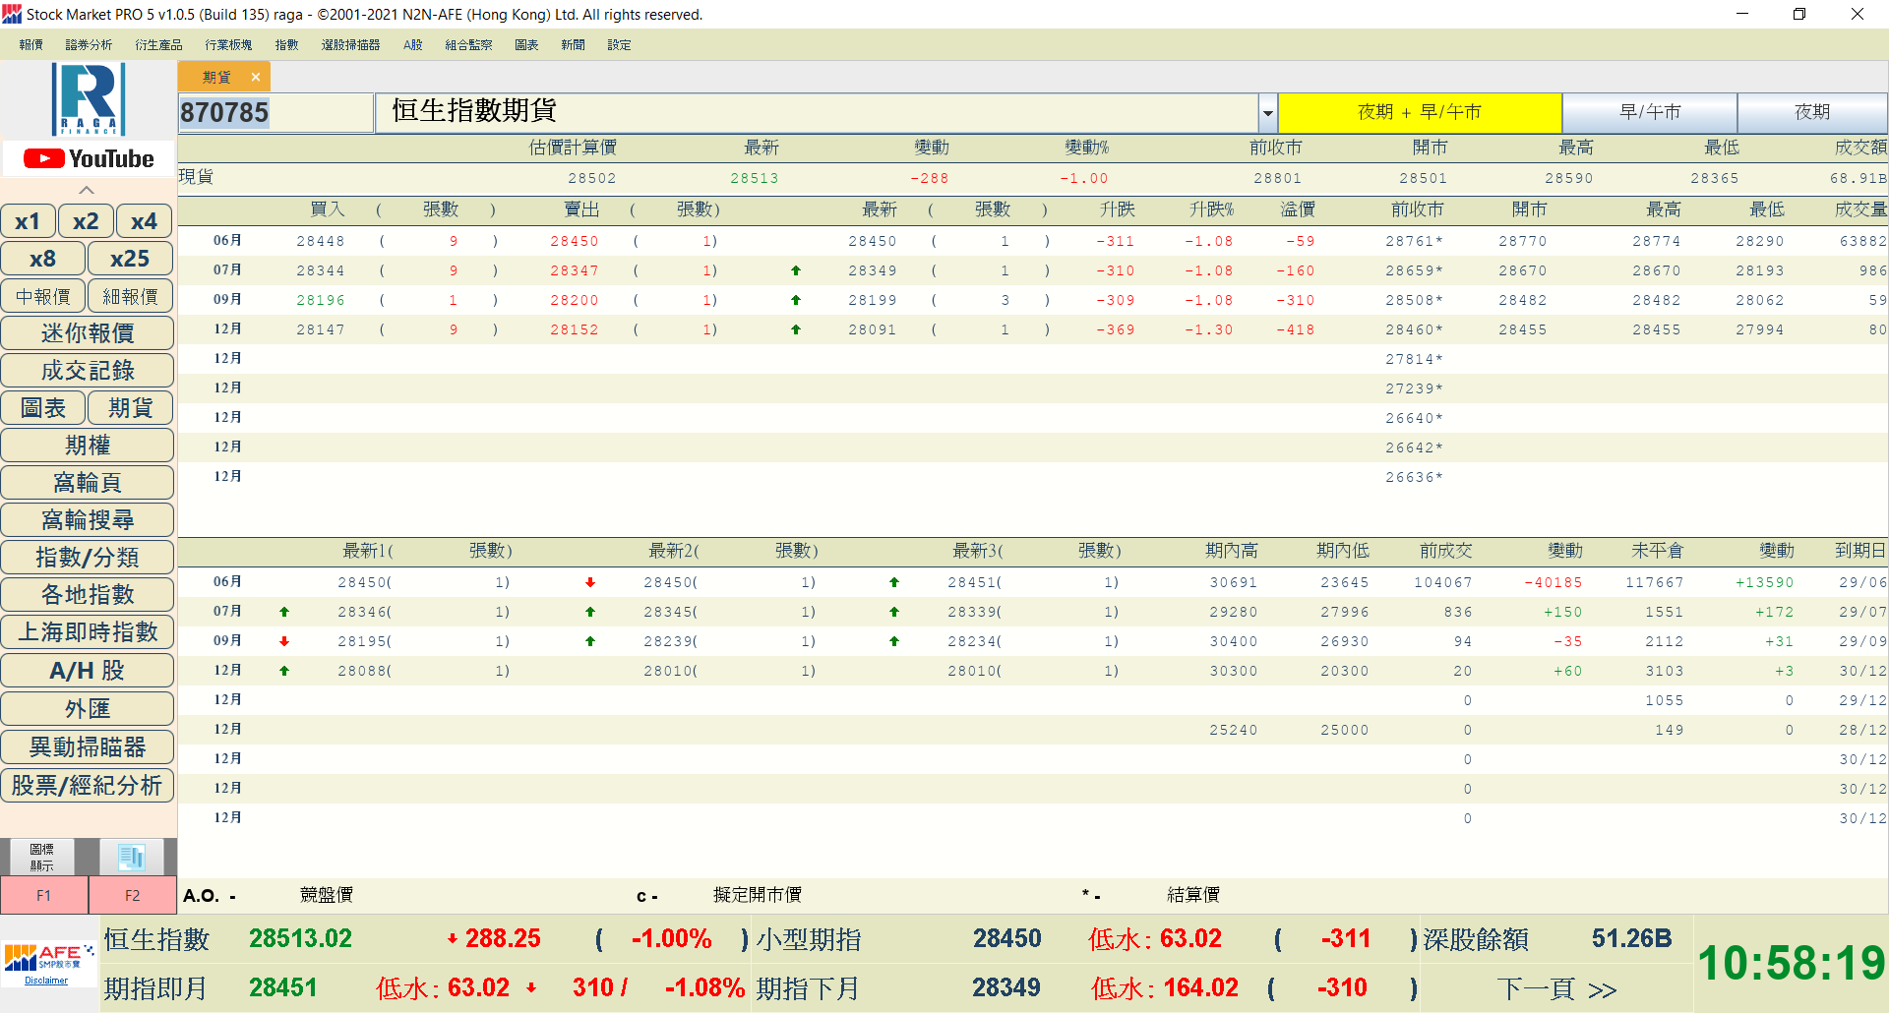Click the Disclaimer link
The width and height of the screenshot is (1889, 1013).
(x=46, y=981)
